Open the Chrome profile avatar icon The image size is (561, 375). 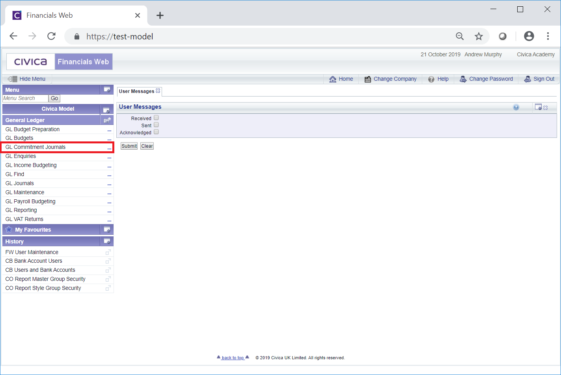529,36
